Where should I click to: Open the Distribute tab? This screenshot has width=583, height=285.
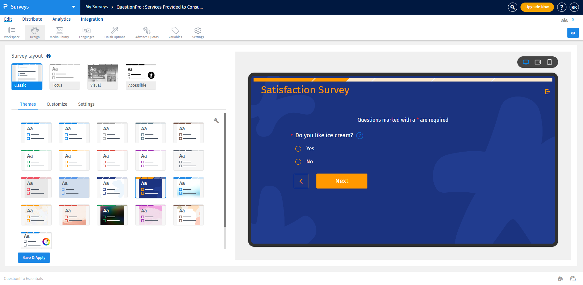coord(32,19)
